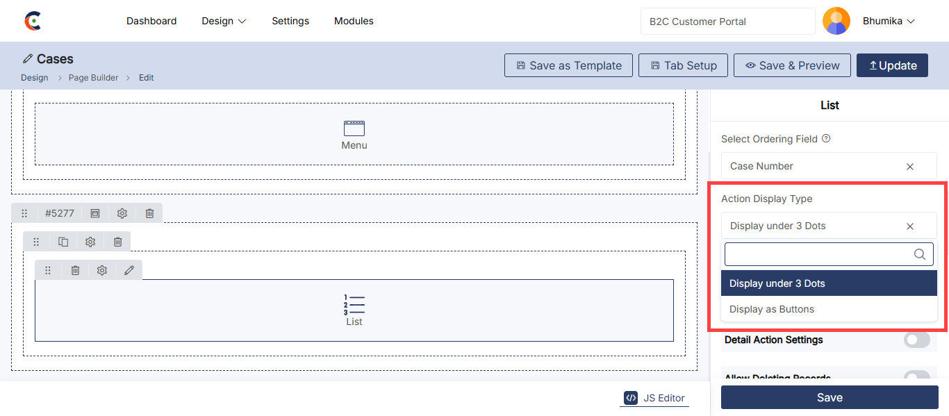Click the help icon beside Select Ordering Field
949x416 pixels.
(826, 139)
